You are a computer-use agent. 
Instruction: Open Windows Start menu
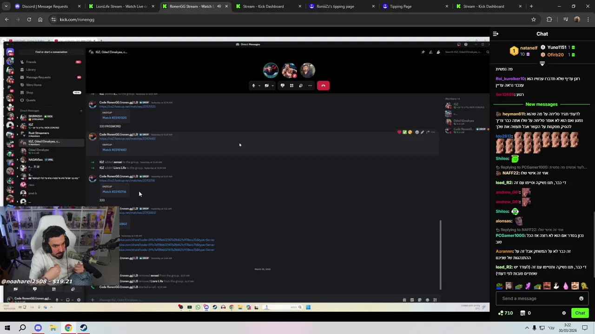point(7,328)
